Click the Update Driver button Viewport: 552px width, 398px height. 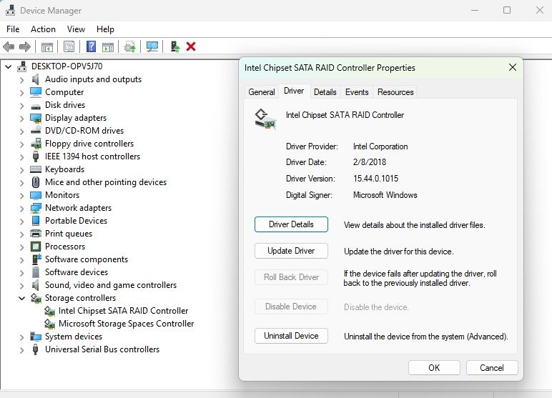[x=291, y=251]
